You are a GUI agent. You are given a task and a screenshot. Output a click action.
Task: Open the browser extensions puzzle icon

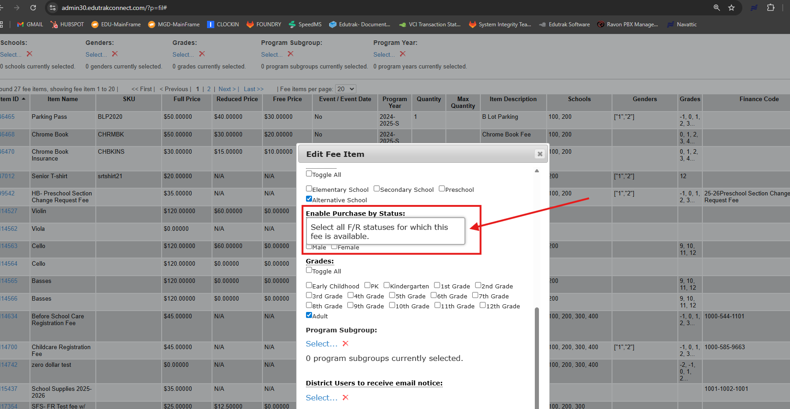[x=770, y=8]
